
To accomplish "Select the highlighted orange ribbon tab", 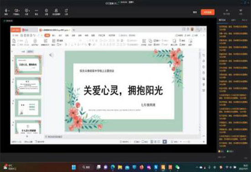I will click(x=47, y=35).
